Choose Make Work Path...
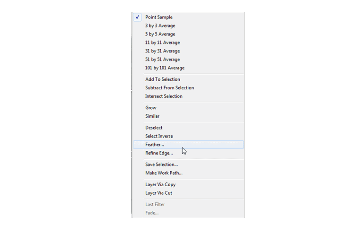The width and height of the screenshot is (350, 233). pyautogui.click(x=188, y=173)
